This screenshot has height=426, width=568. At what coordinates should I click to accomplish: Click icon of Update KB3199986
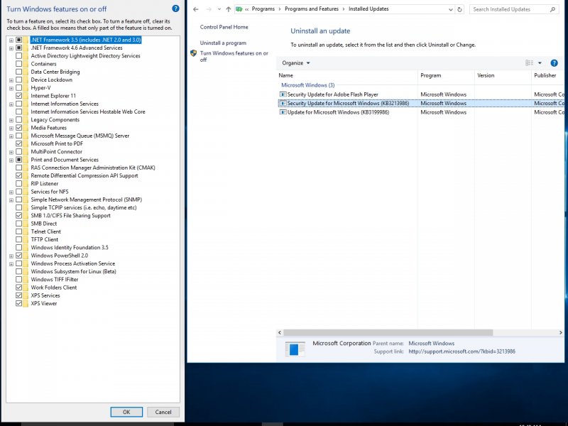pos(283,112)
